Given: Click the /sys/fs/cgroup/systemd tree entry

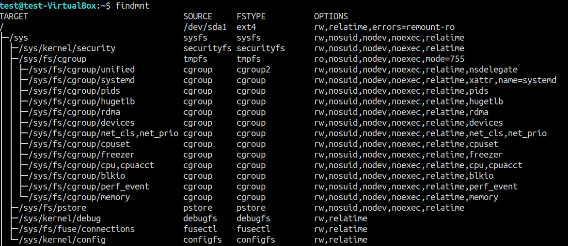Looking at the screenshot, I should coord(81,80).
